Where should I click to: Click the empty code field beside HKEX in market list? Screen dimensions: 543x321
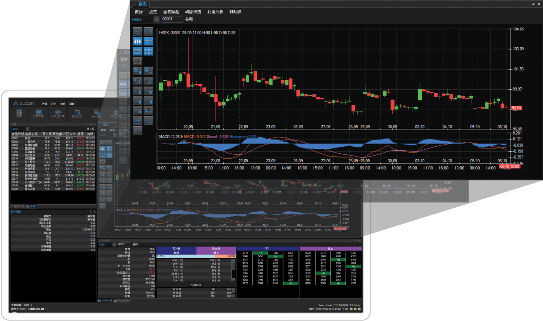(x=37, y=128)
